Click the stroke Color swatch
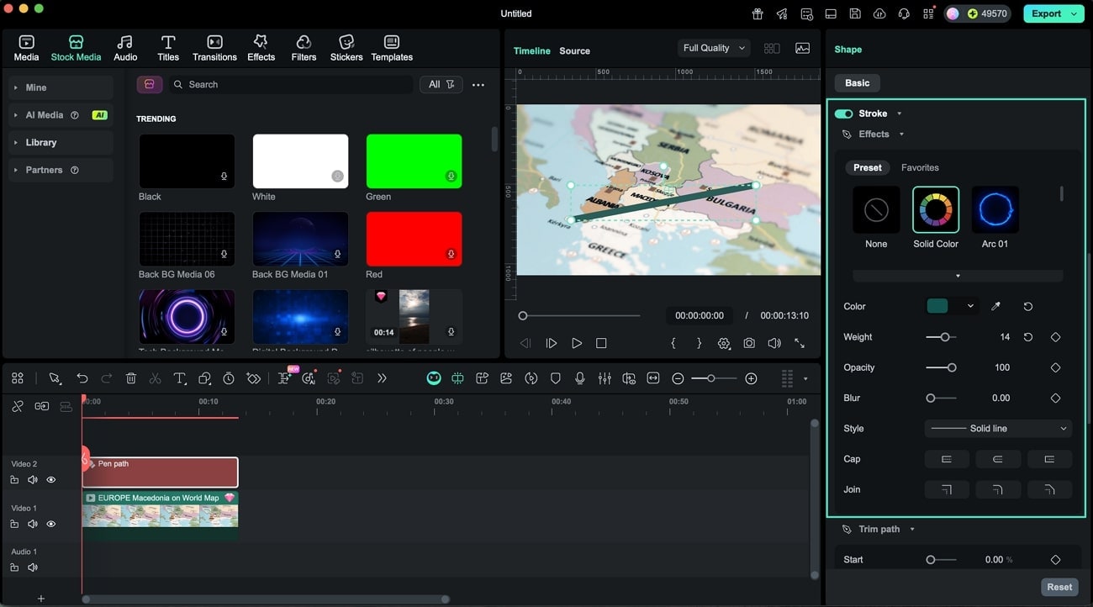 [x=937, y=307]
